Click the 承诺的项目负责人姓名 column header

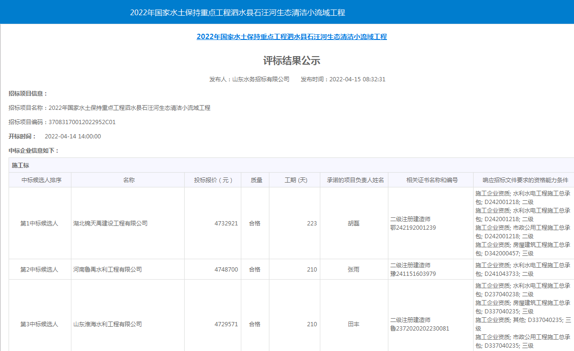click(354, 180)
